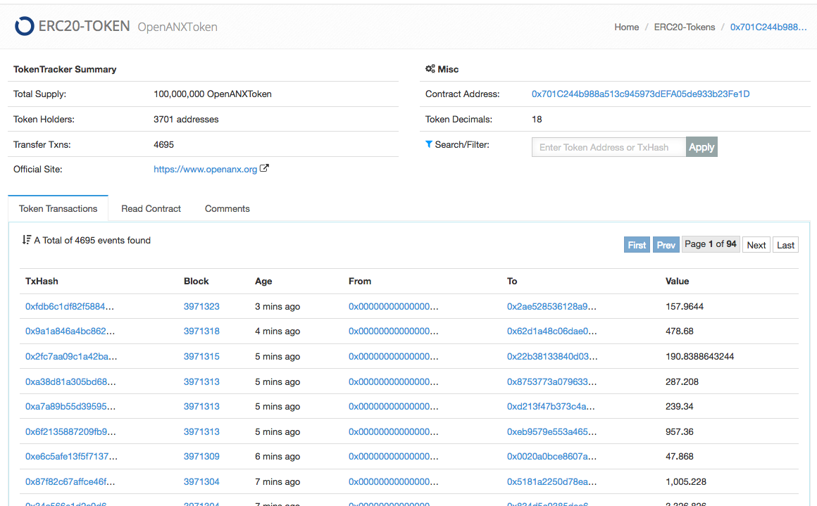Open From address in the 157.9644 row

[394, 307]
